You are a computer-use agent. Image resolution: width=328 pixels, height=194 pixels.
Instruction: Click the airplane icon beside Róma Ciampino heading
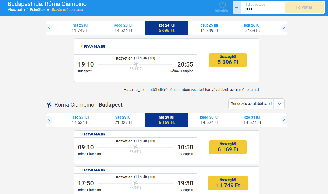tap(49, 105)
